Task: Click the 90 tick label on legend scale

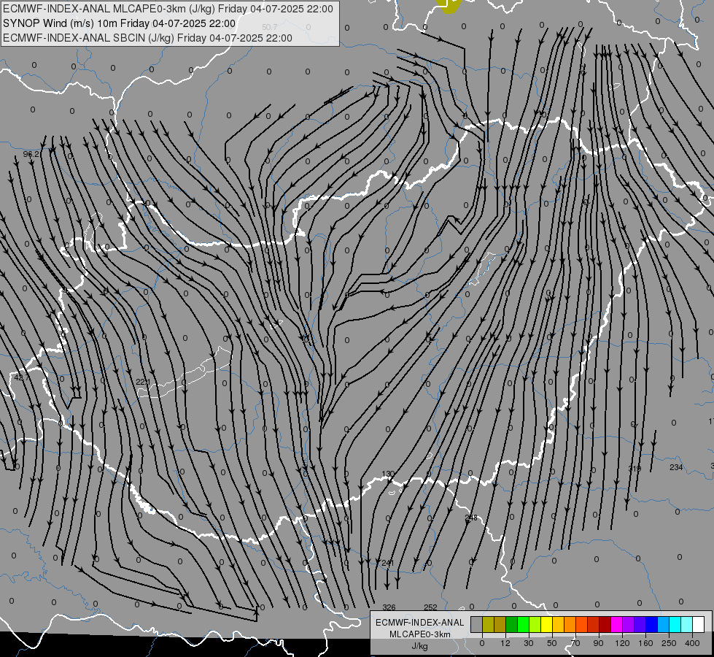Action: [x=598, y=643]
